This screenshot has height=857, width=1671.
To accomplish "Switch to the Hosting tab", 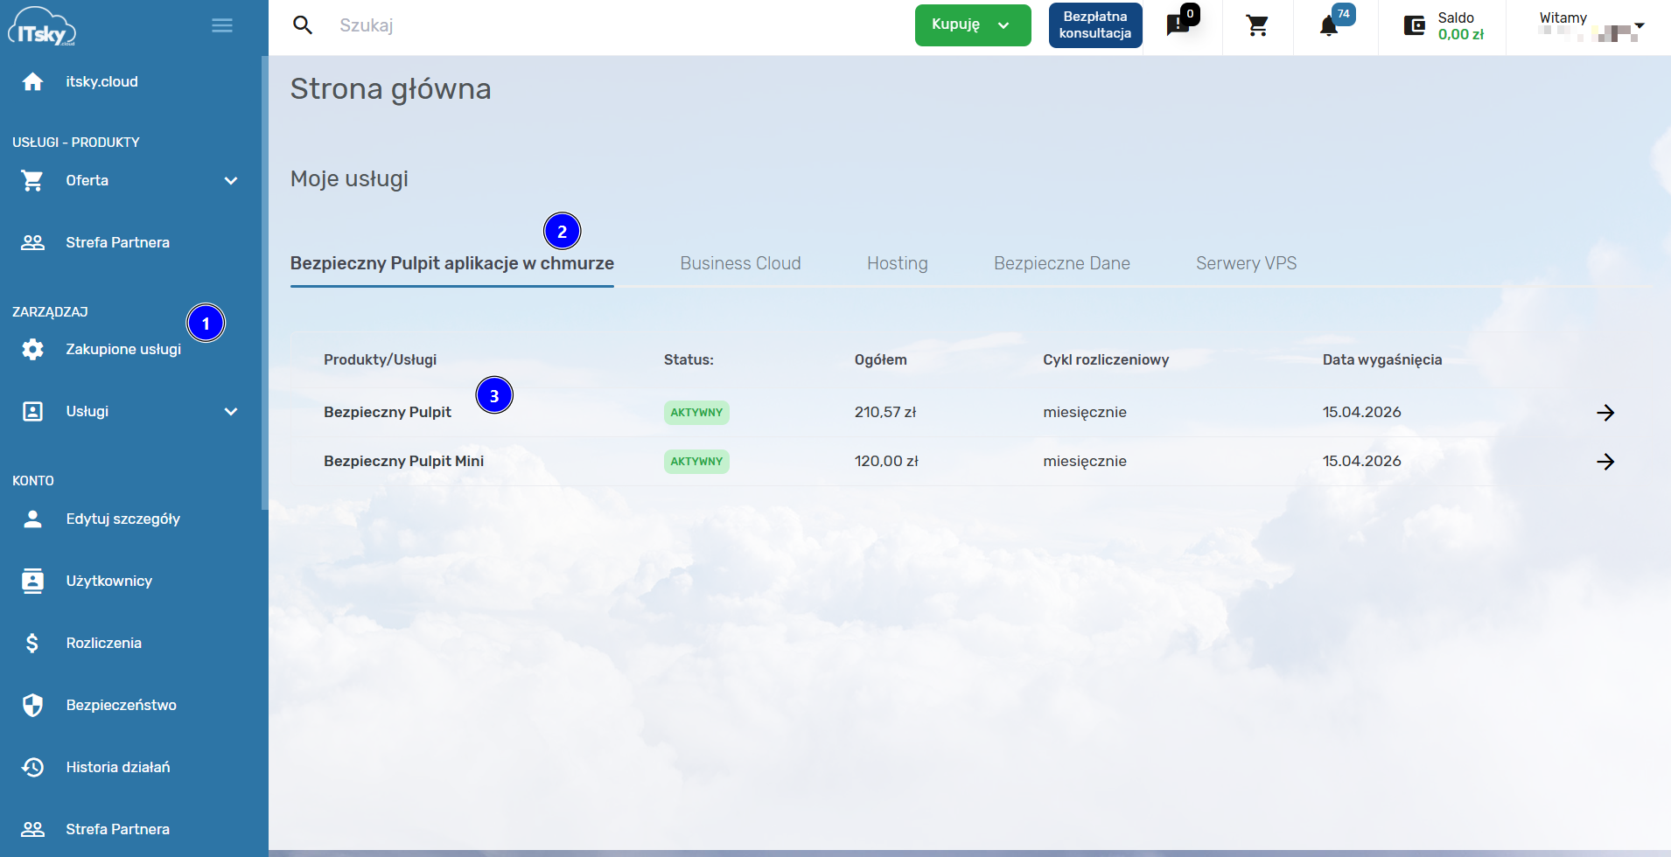I will [898, 263].
